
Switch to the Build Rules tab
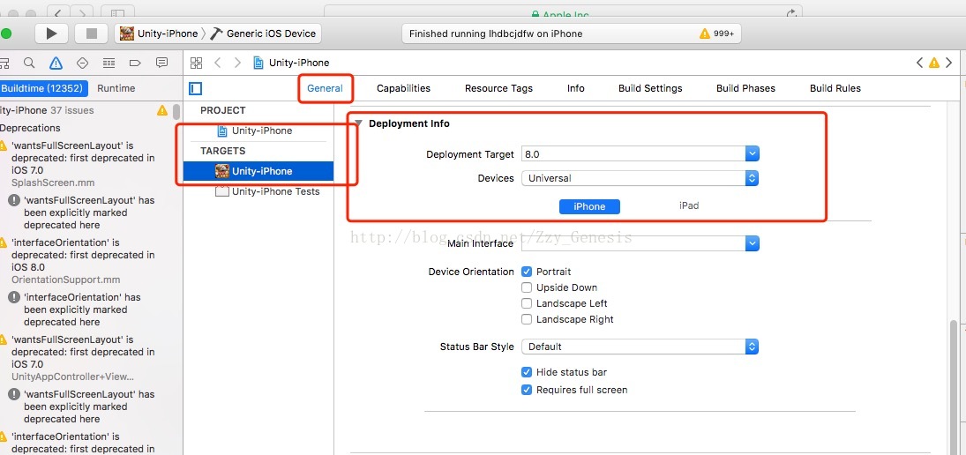835,88
